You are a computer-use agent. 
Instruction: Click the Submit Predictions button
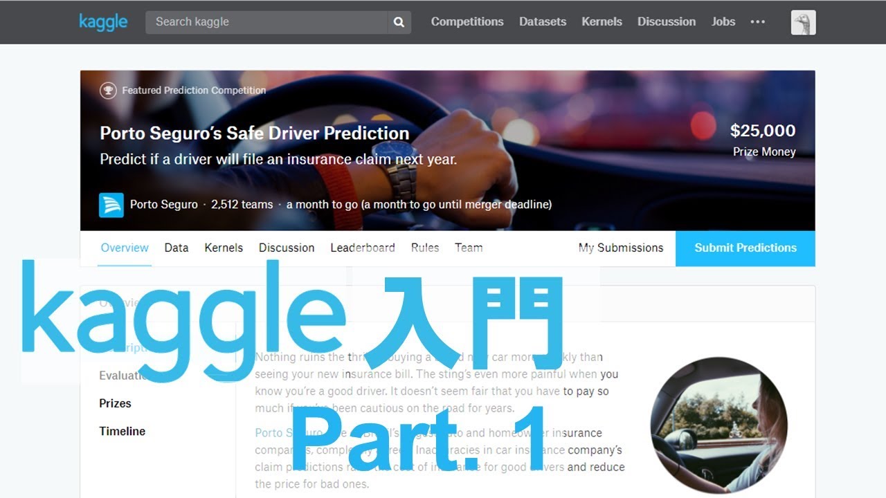coord(745,248)
